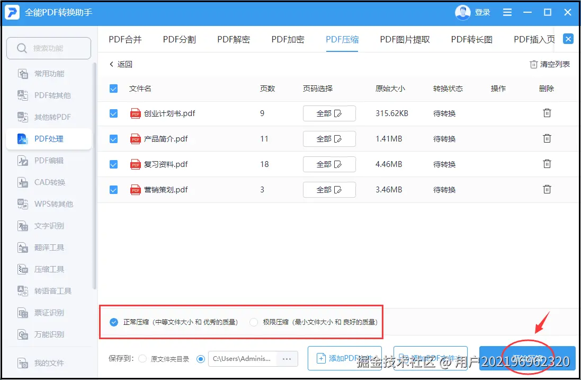This screenshot has height=380, width=581.
Task: Click the 常用功能 sidebar icon
Action: pyautogui.click(x=23, y=74)
